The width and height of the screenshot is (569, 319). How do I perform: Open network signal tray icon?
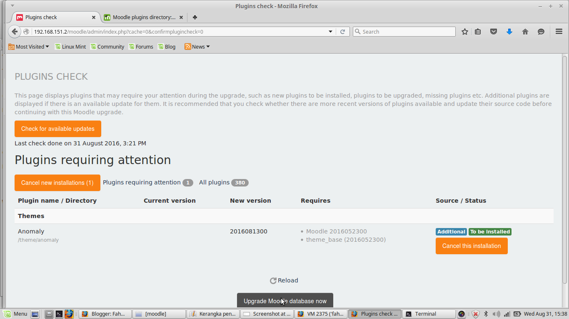507,314
